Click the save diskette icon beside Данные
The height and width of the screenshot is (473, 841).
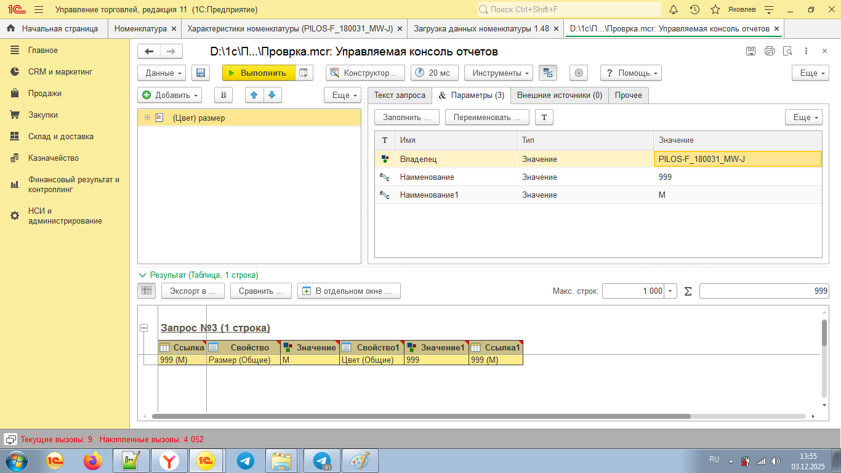click(201, 73)
